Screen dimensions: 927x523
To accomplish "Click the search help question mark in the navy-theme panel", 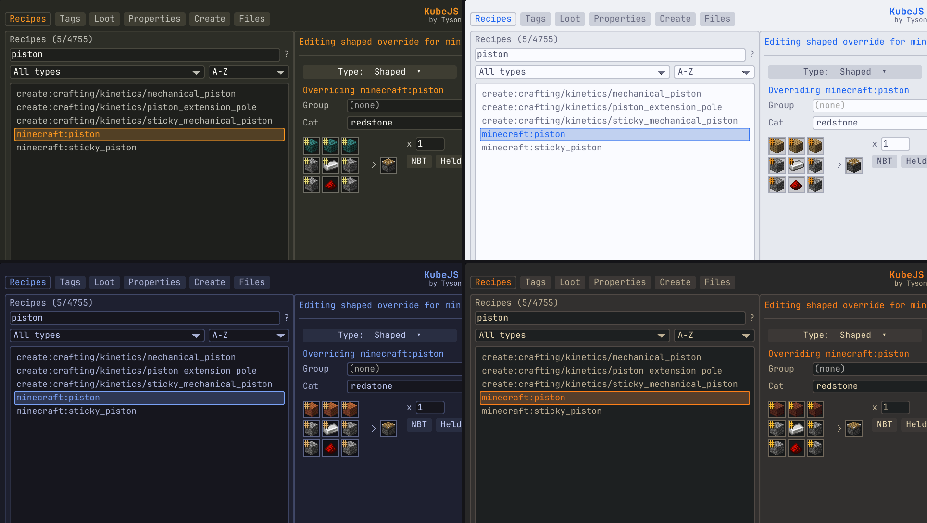I will 287,318.
